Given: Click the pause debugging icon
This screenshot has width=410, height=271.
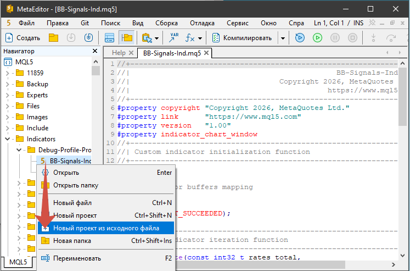Looking at the screenshot, I should [335, 38].
